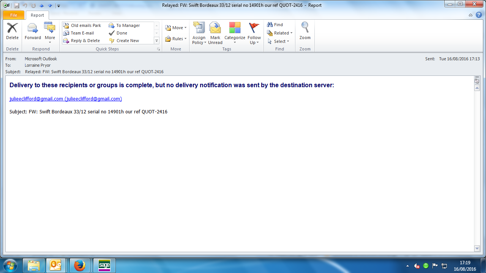Open the File tab

tap(14, 15)
